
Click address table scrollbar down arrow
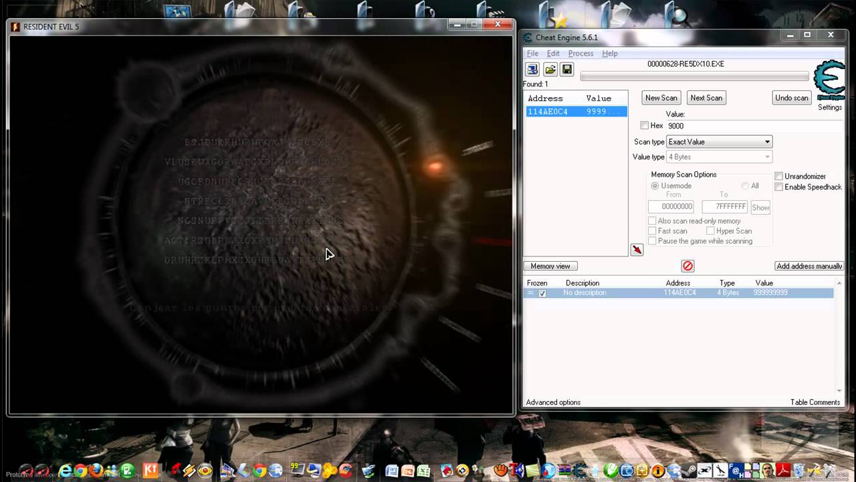839,391
